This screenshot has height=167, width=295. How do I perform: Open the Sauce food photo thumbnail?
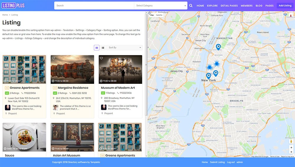point(24,137)
